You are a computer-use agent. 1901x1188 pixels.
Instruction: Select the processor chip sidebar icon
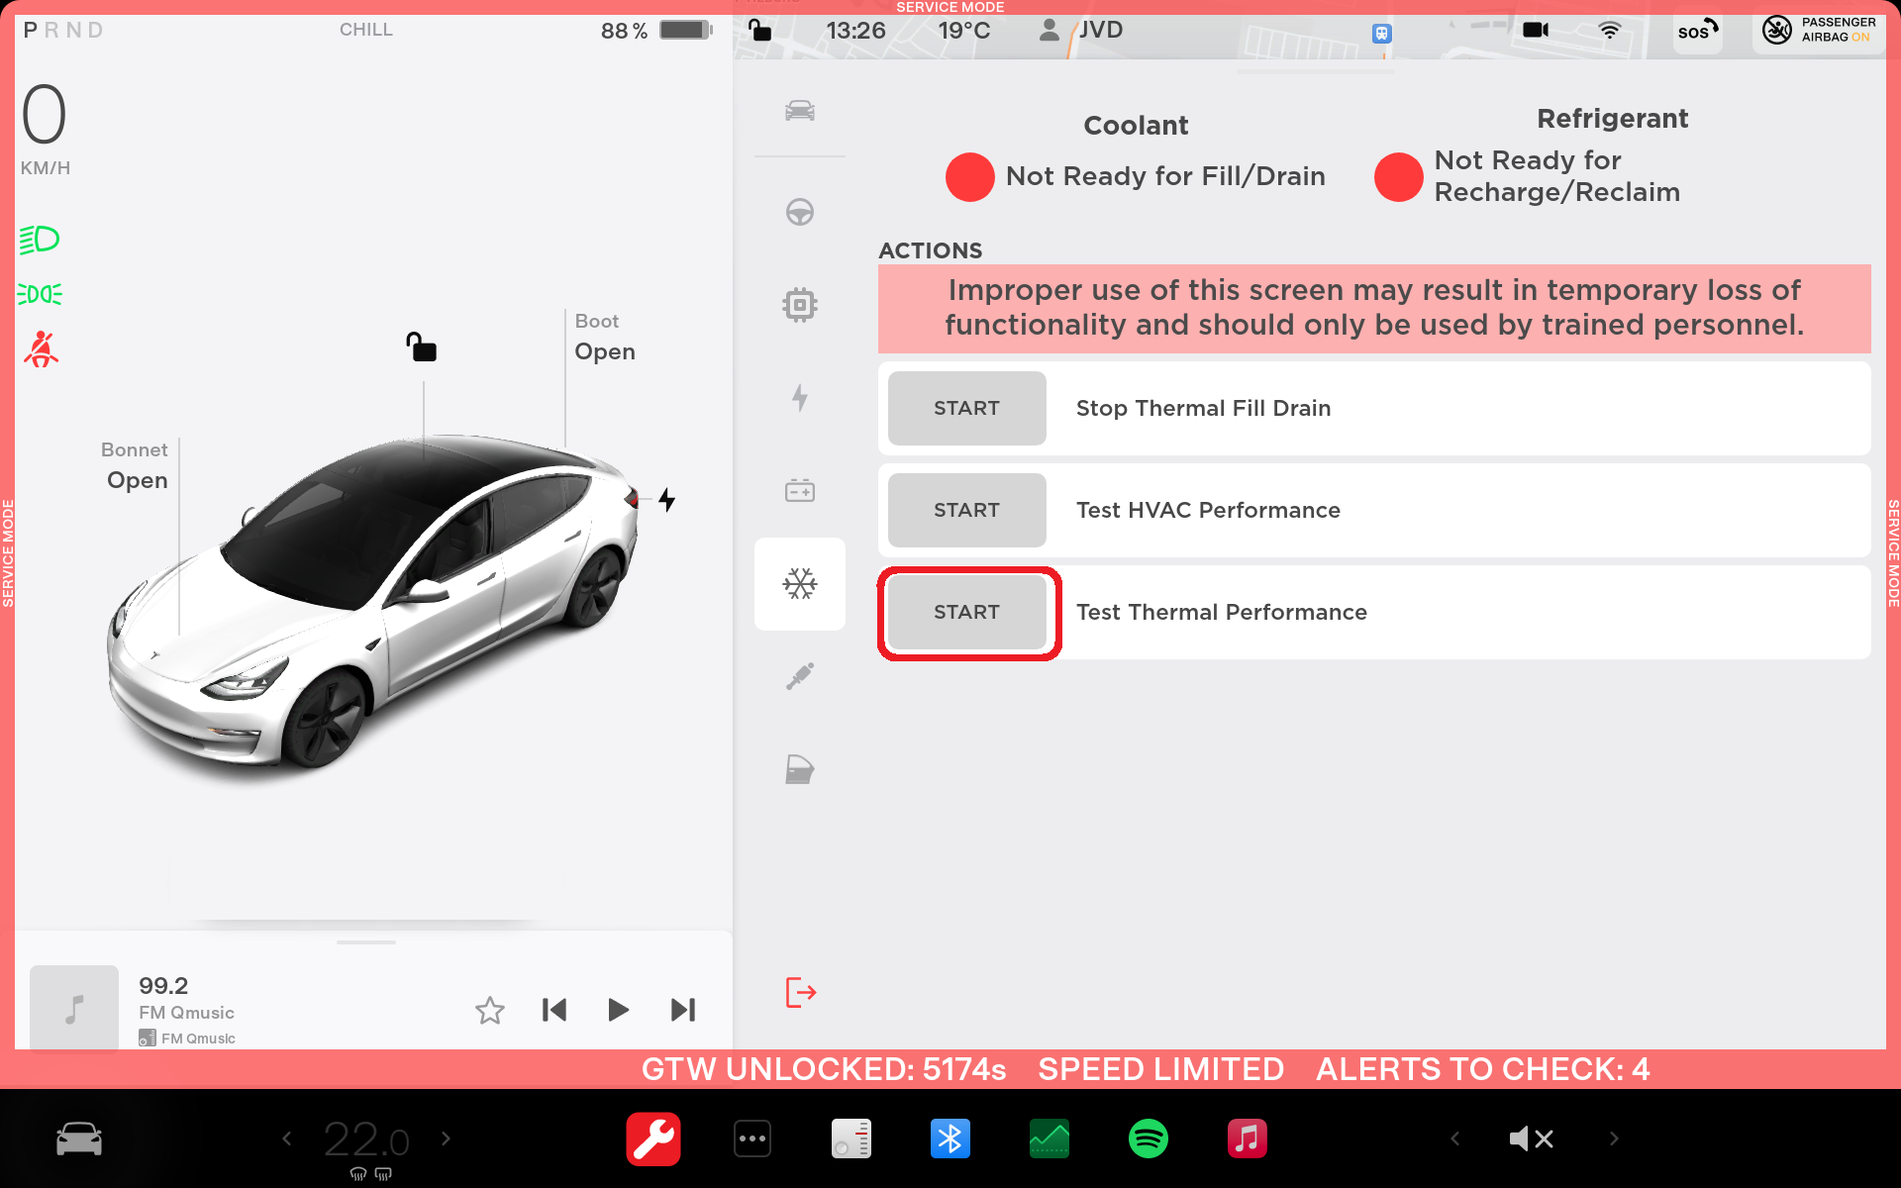799,305
